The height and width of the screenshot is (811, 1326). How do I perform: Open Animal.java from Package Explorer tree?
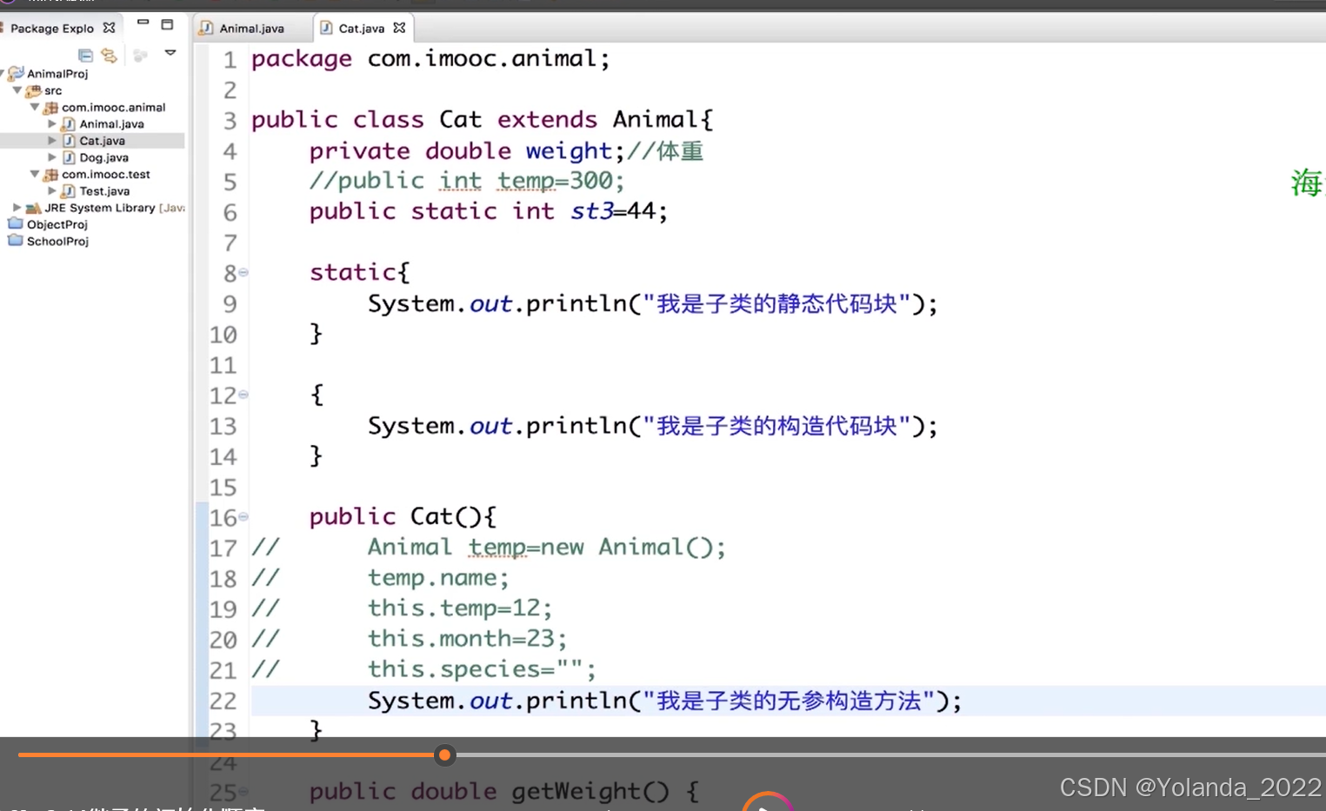click(111, 123)
